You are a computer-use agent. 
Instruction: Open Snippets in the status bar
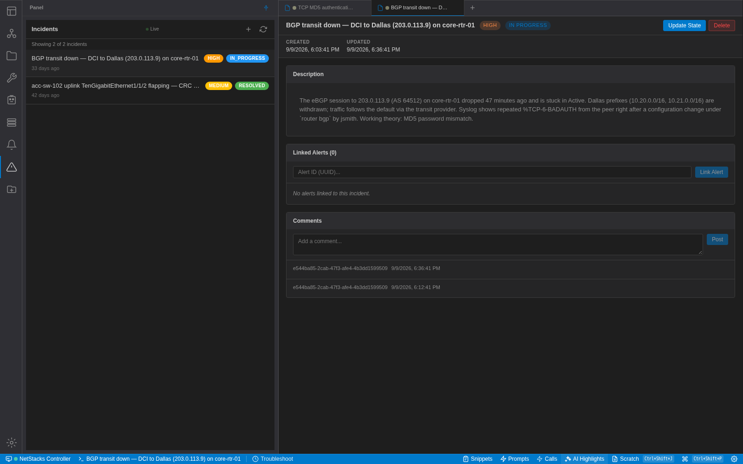pyautogui.click(x=477, y=459)
